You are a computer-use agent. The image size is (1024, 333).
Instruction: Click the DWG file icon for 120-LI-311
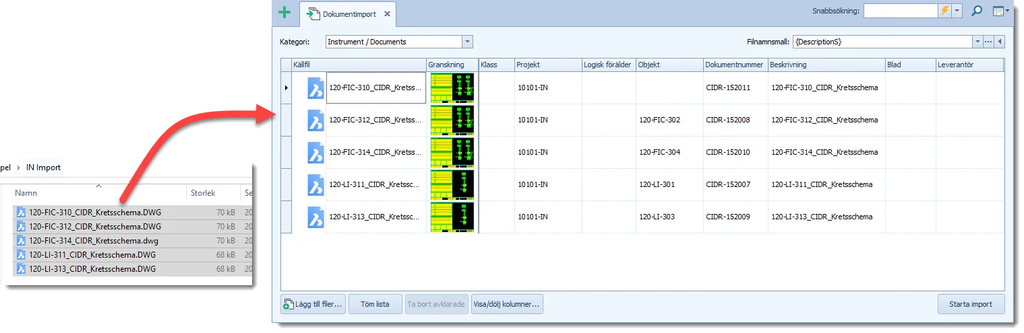pyautogui.click(x=316, y=185)
